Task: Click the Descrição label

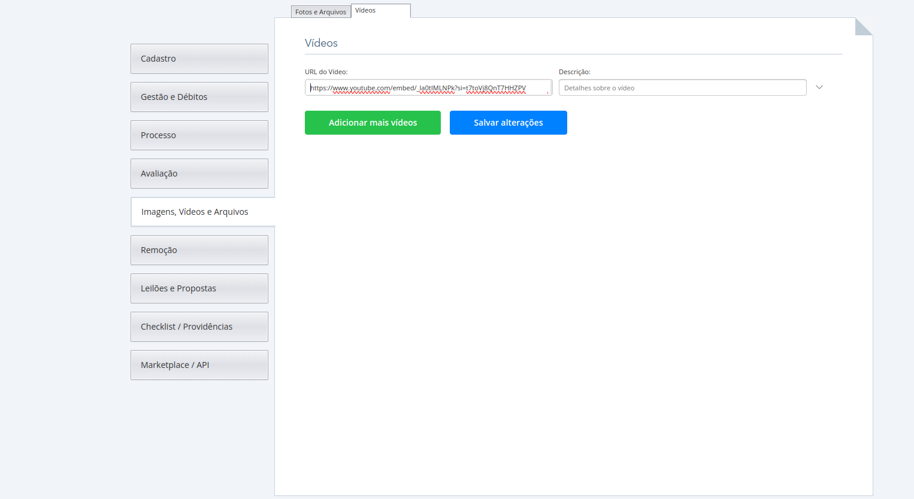Action: tap(574, 72)
